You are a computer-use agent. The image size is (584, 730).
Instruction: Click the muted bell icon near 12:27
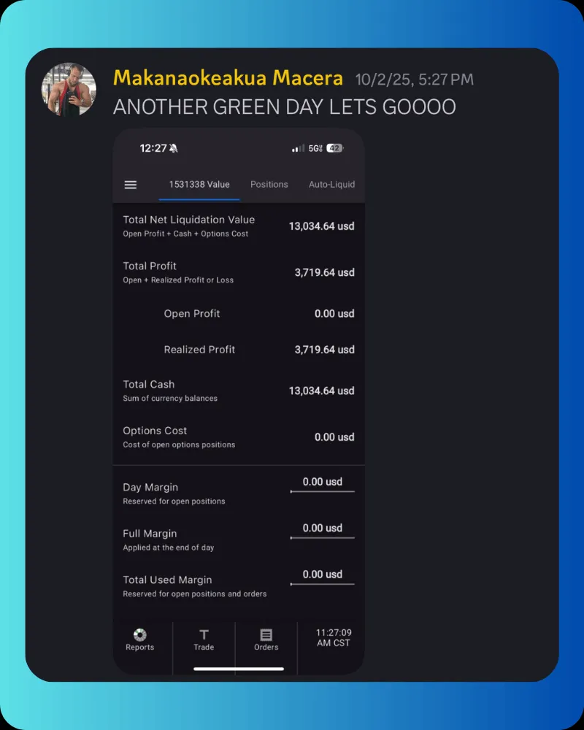(174, 148)
